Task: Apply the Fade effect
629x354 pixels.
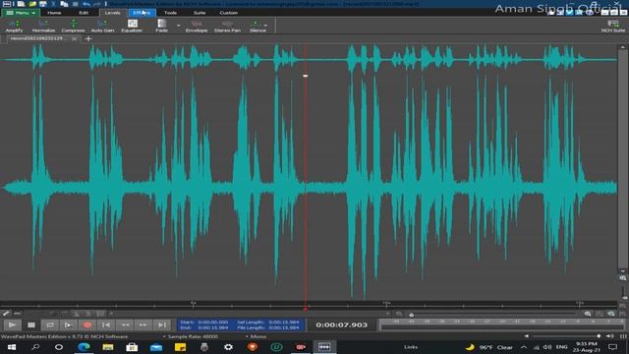Action: tap(161, 26)
